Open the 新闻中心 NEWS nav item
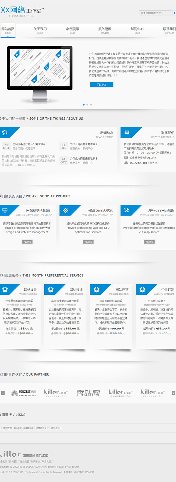Viewport: 176px width, 482px height. (137, 30)
